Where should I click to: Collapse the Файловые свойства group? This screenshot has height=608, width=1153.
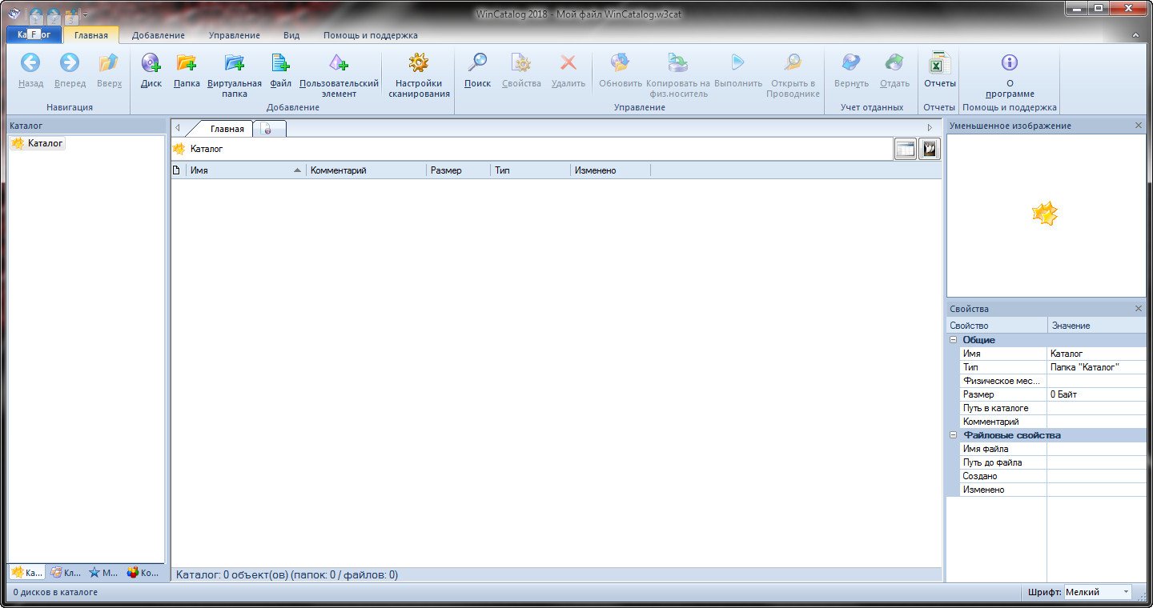[954, 435]
